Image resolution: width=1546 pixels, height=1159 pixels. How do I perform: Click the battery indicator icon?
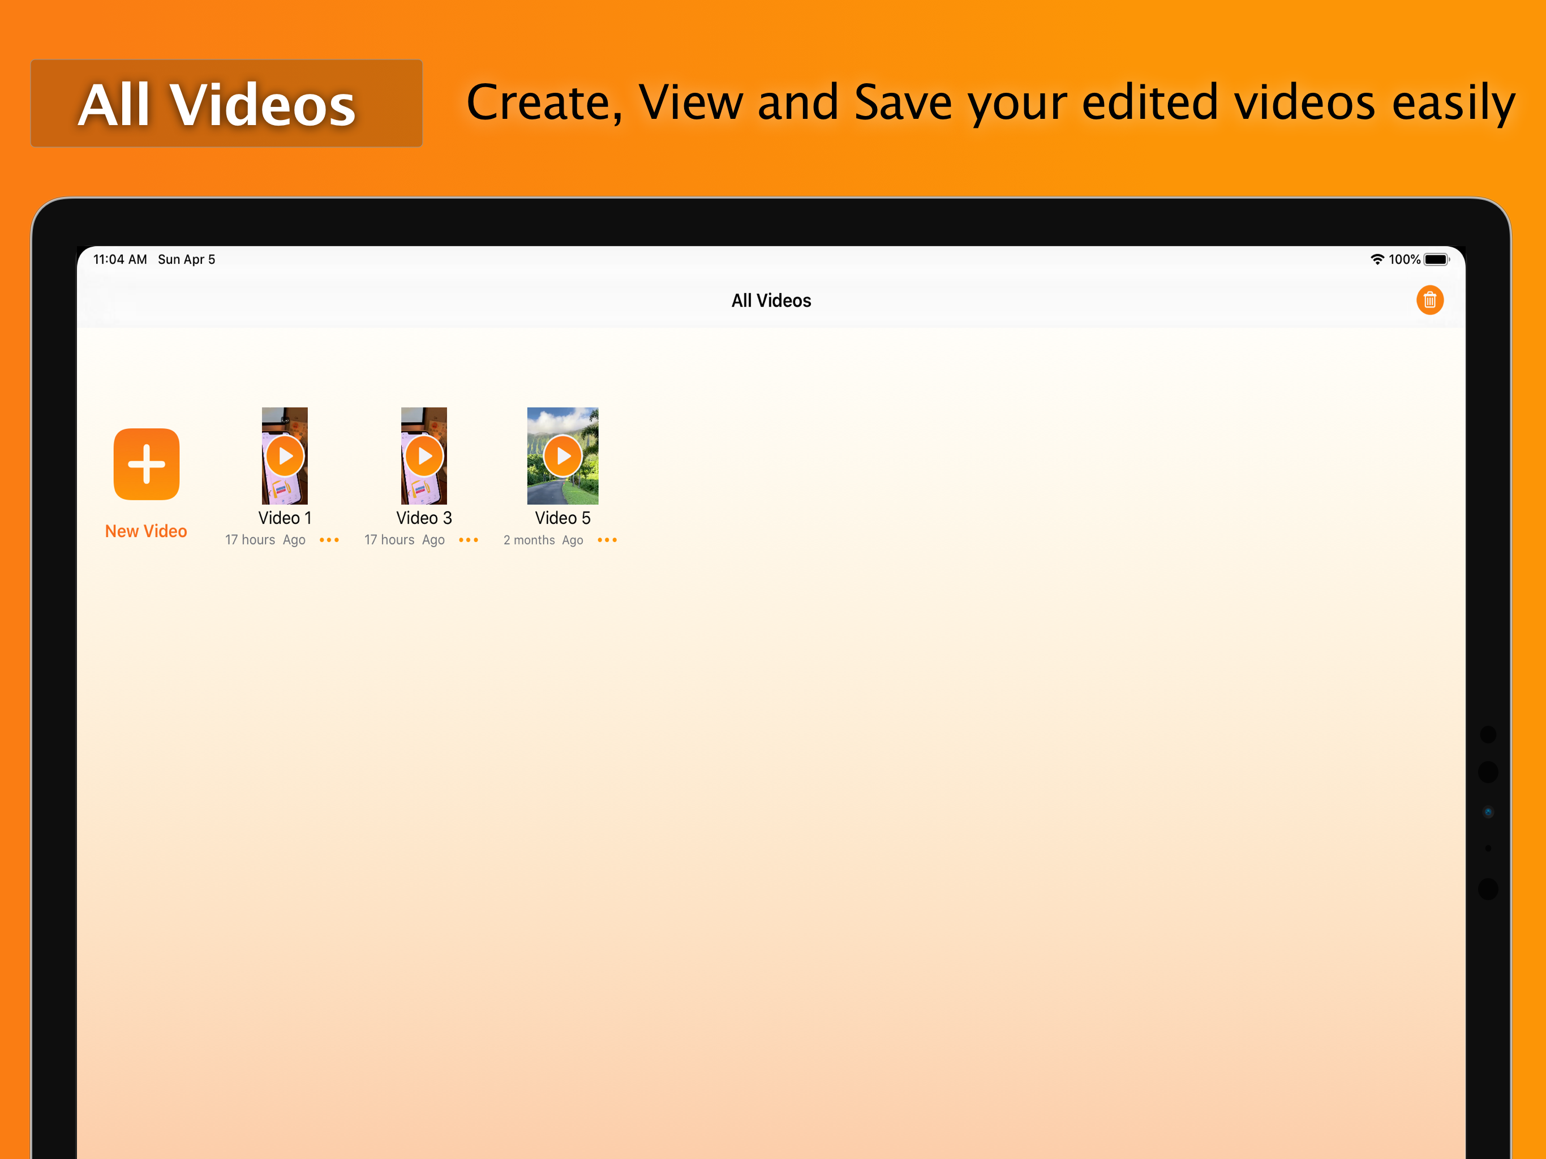pos(1437,259)
